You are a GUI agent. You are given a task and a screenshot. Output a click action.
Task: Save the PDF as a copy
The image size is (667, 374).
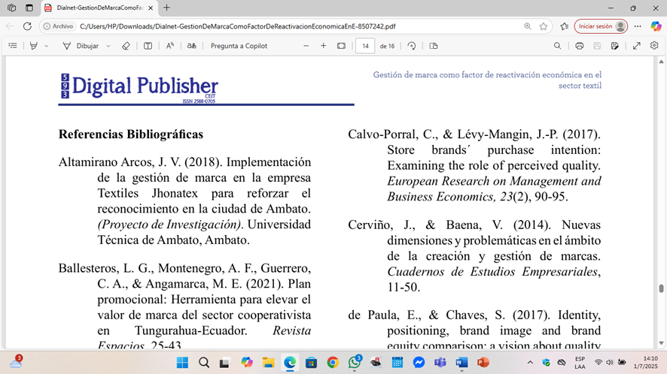(614, 46)
